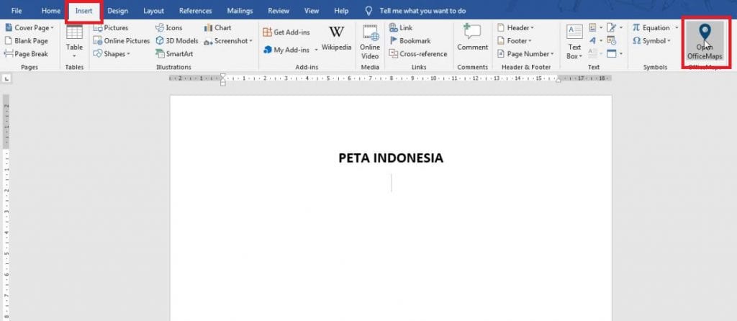Switch to the Review tab
Image resolution: width=737 pixels, height=321 pixels.
point(279,10)
